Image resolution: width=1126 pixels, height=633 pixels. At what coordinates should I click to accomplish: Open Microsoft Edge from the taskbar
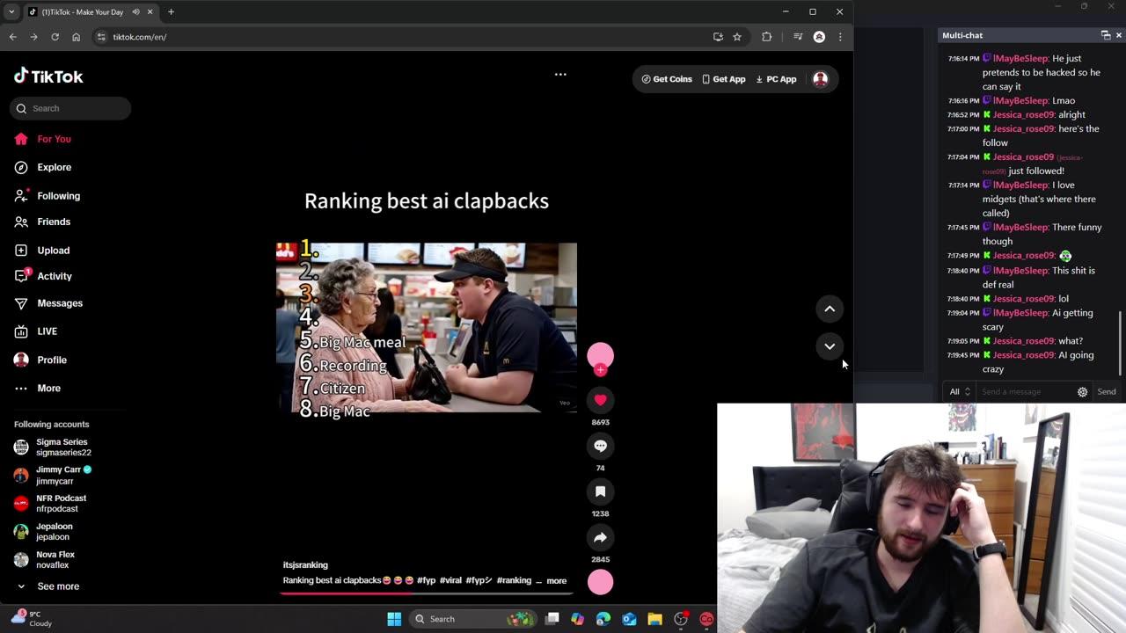603,619
